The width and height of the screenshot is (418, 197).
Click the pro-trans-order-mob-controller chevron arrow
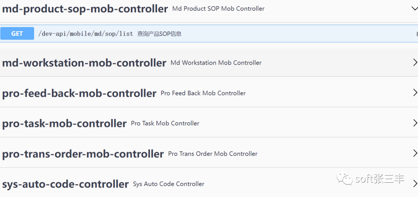pyautogui.click(x=415, y=153)
